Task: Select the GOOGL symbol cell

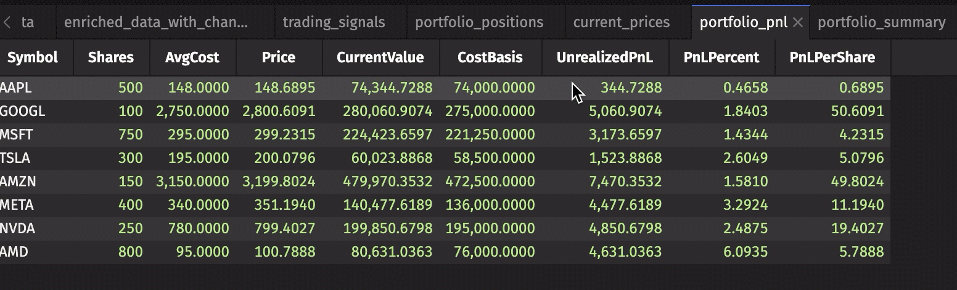Action: tap(23, 112)
